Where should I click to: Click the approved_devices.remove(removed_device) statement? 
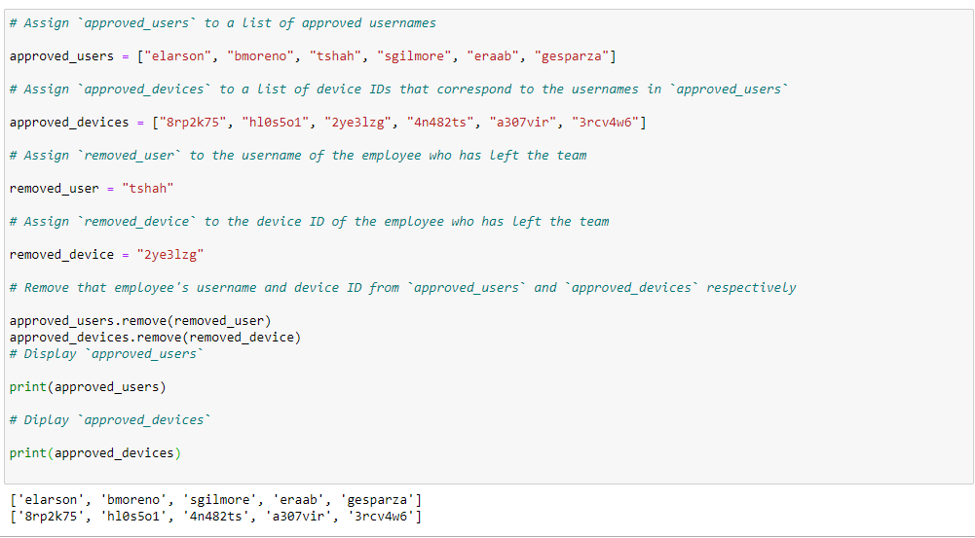pos(156,338)
